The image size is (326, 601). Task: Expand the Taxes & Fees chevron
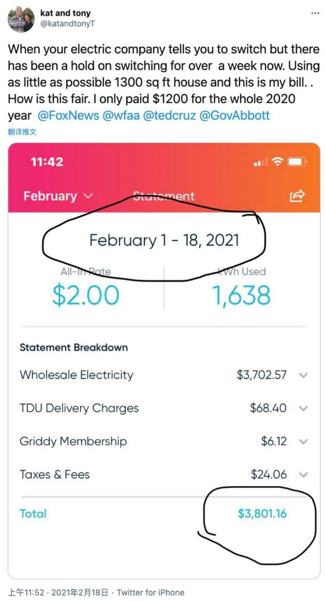coord(304,474)
